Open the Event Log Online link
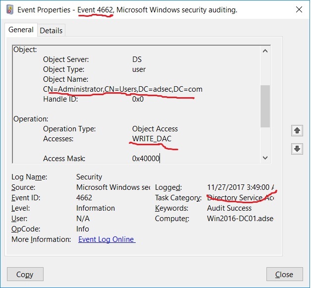Image resolution: width=311 pixels, height=288 pixels. pos(106,239)
